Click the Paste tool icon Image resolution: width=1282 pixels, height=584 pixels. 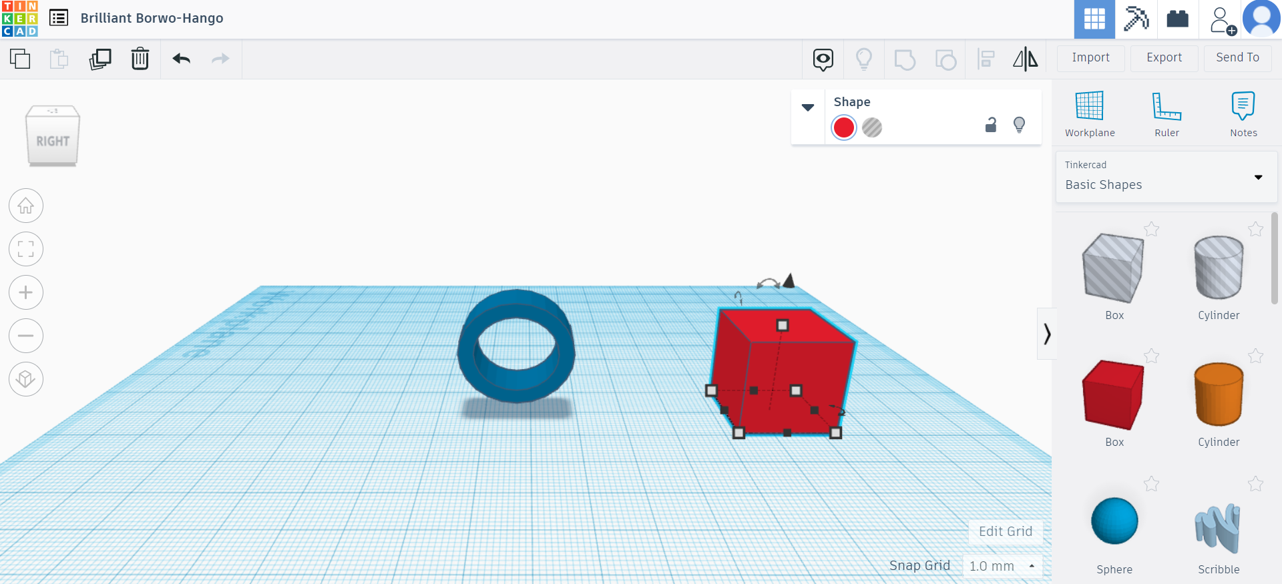point(59,59)
